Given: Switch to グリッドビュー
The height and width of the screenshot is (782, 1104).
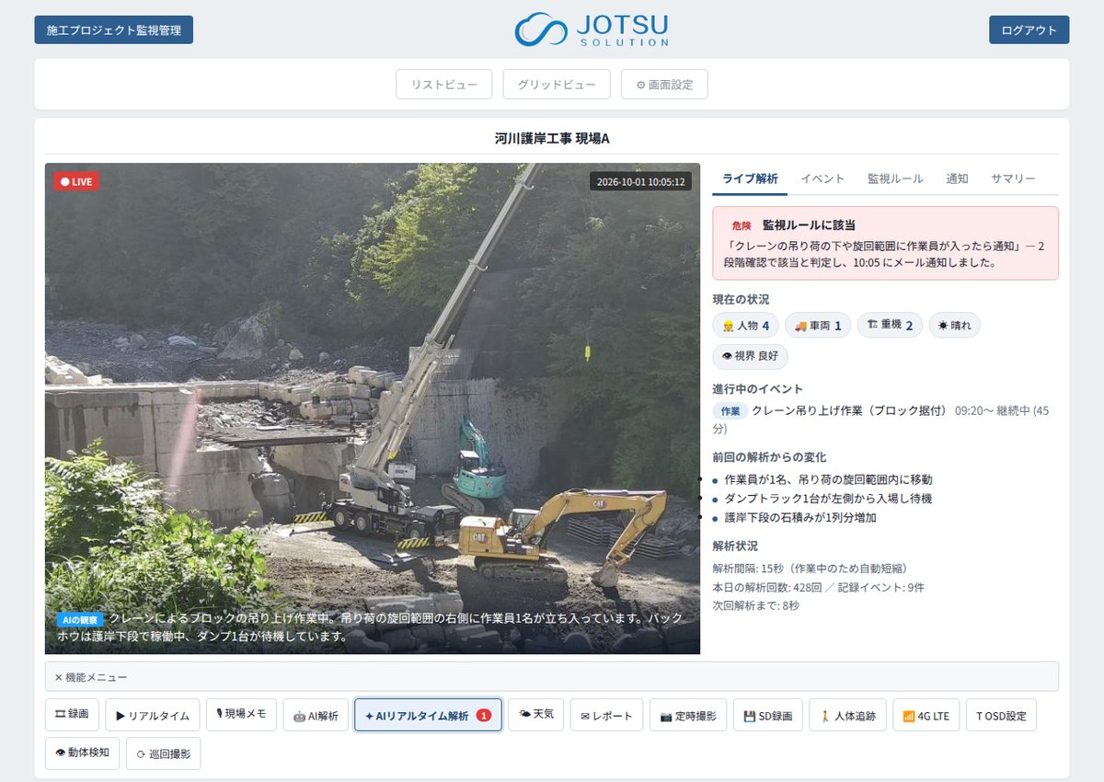Looking at the screenshot, I should coord(557,84).
